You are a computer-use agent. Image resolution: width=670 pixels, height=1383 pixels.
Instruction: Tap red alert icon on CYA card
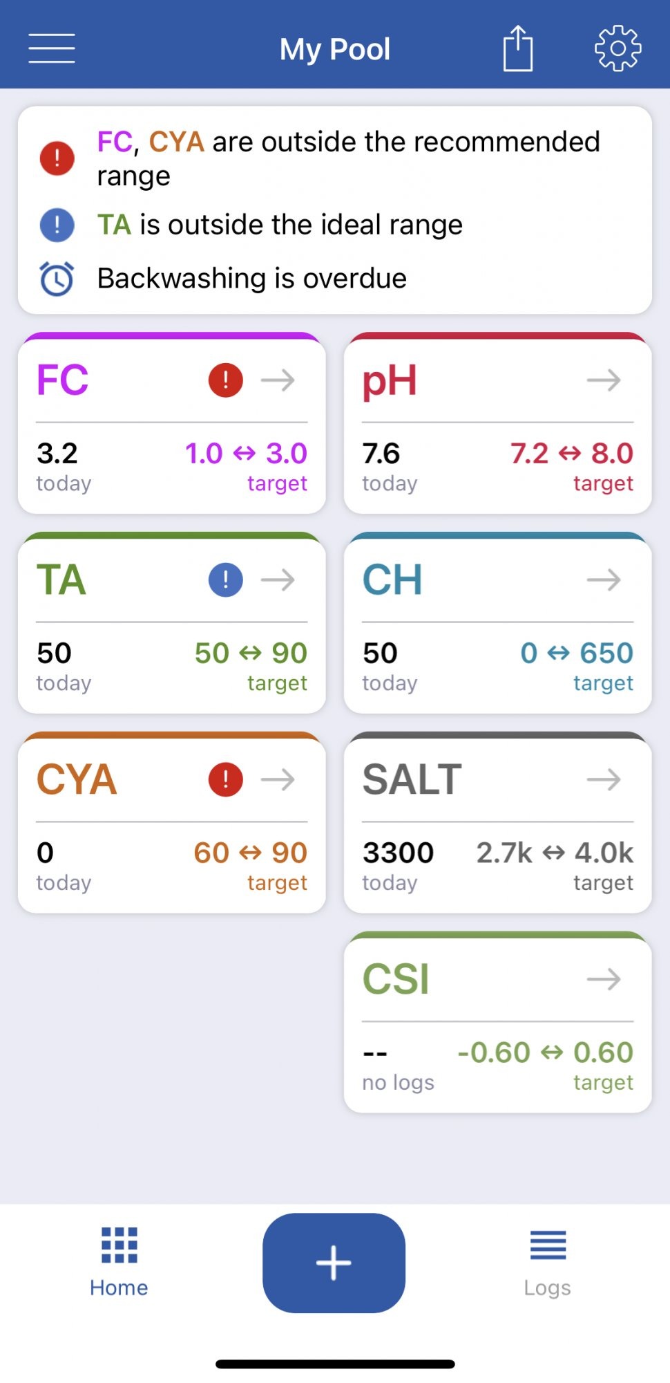[226, 779]
